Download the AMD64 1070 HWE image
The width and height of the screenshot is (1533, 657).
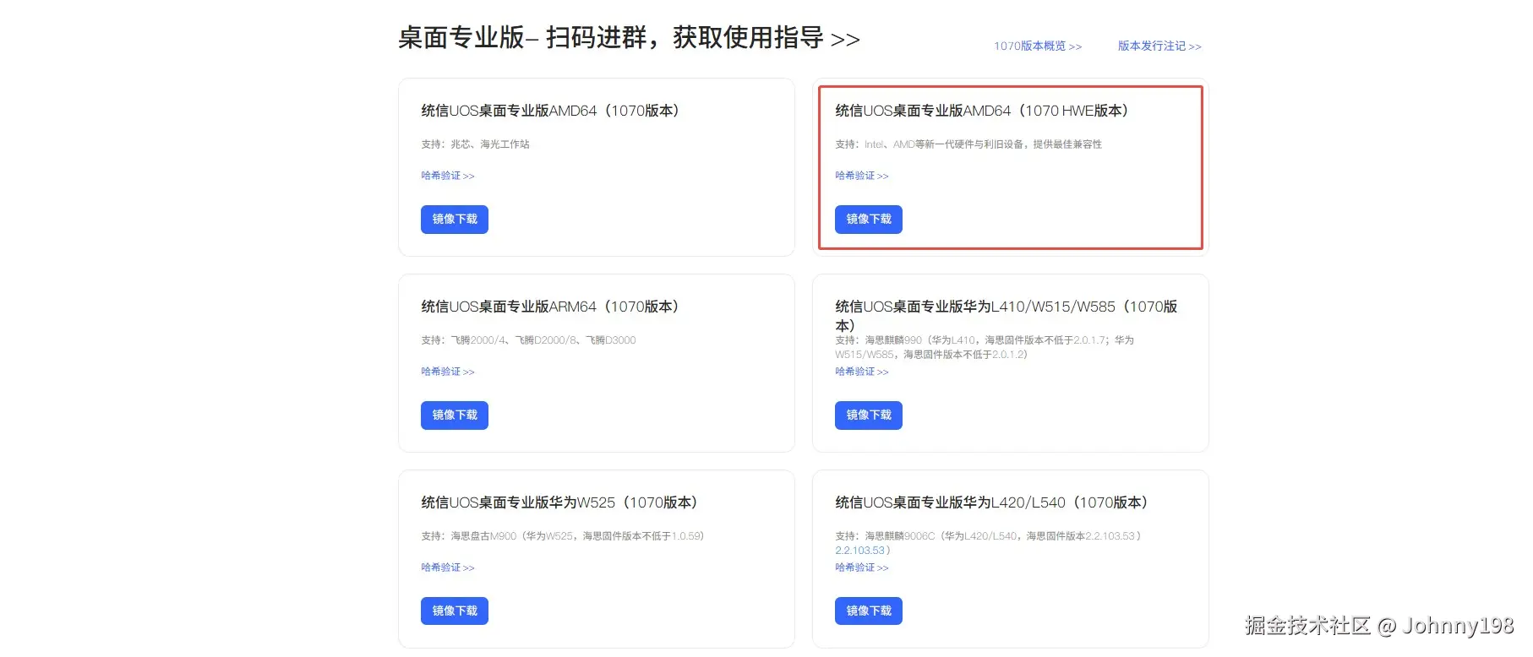pyautogui.click(x=869, y=220)
